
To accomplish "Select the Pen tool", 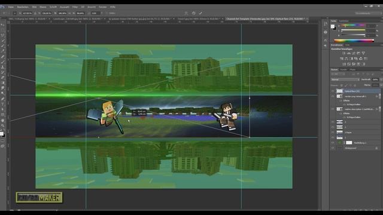I will (x=2, y=99).
